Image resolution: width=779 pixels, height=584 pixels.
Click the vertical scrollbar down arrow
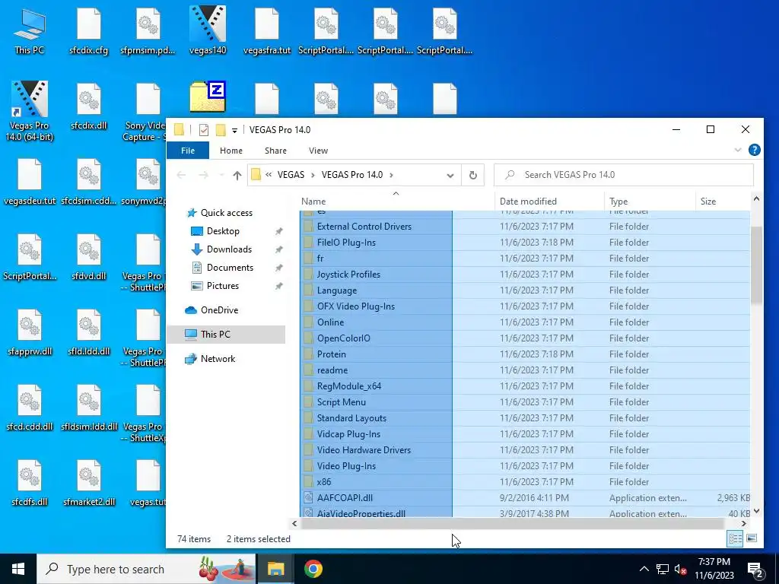click(756, 510)
